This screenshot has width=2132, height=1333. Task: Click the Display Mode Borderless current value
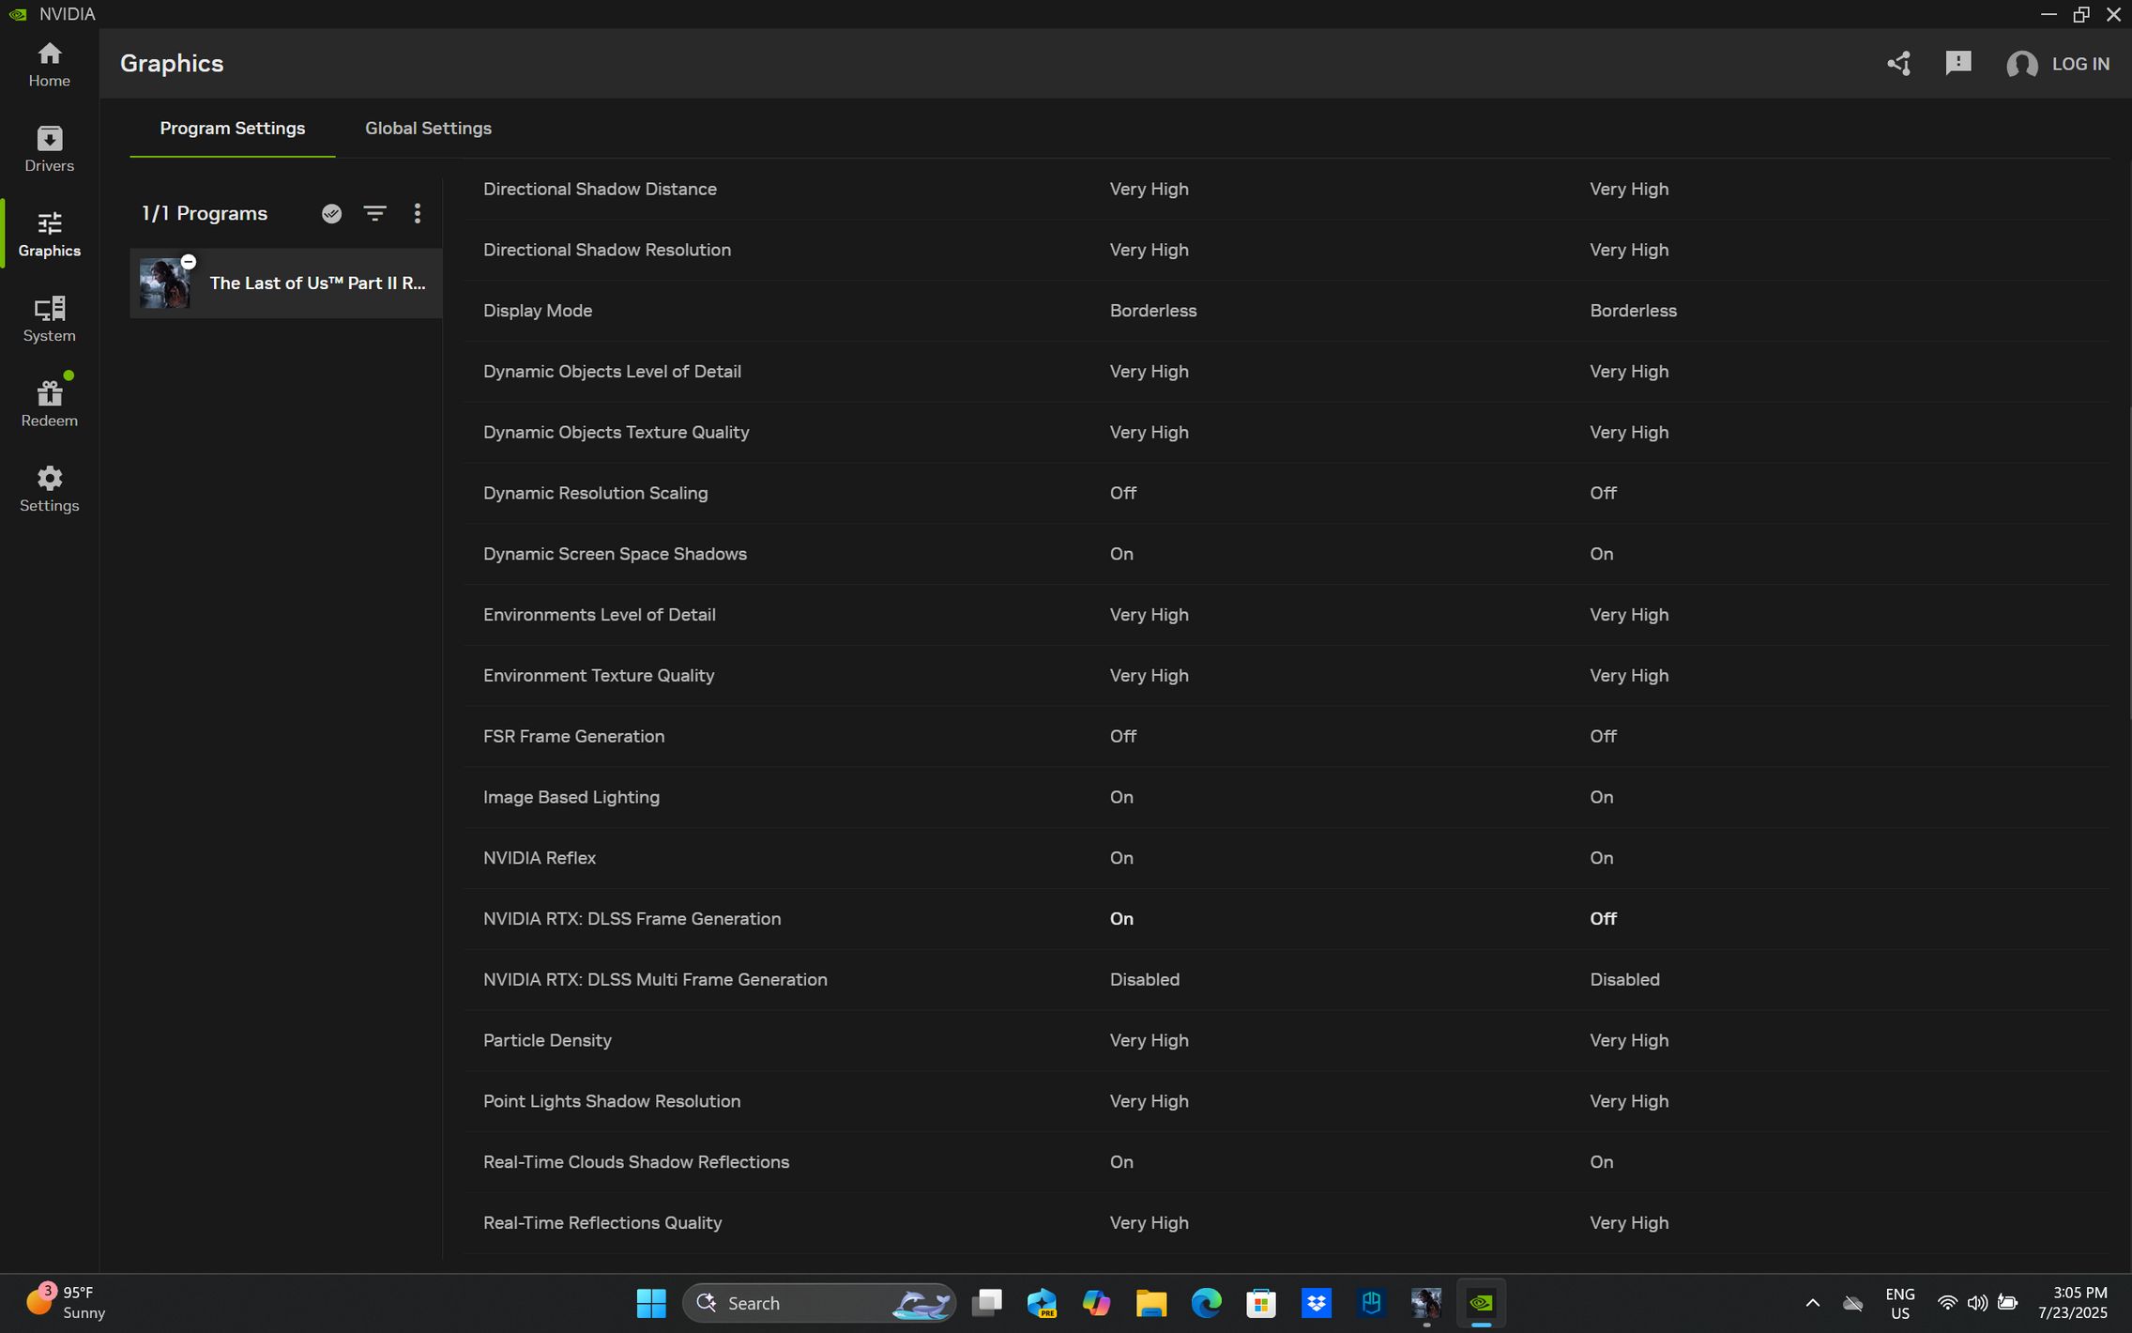tap(1153, 311)
